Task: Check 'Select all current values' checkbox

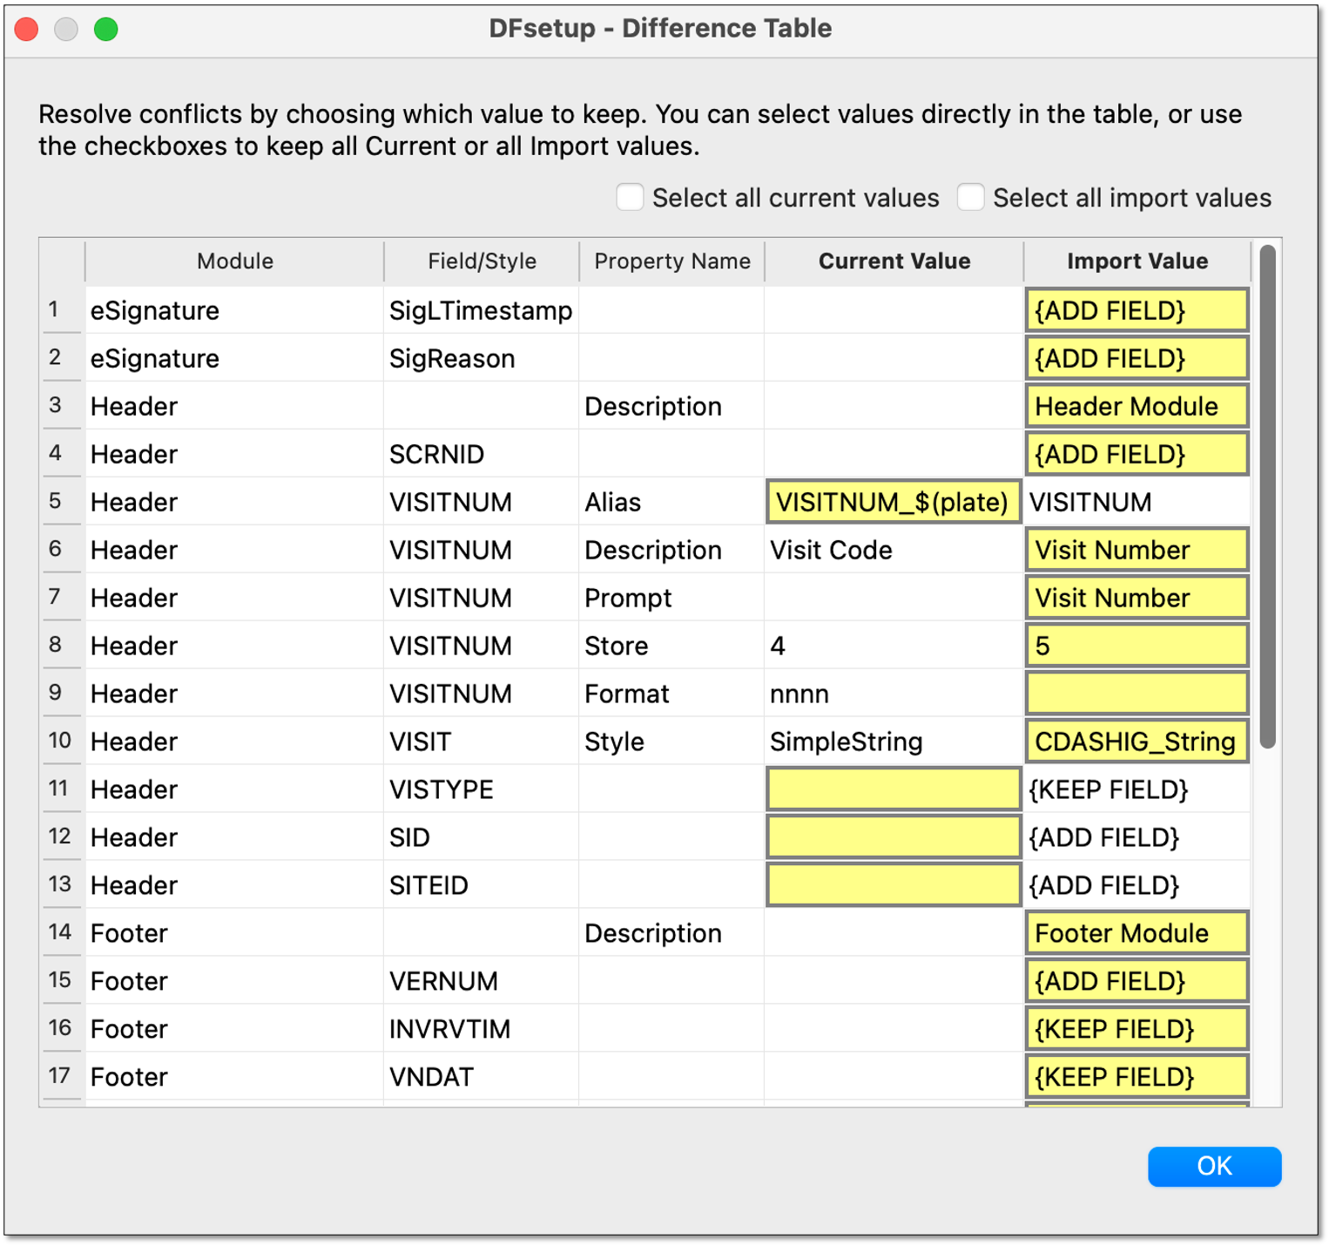Action: coord(630,198)
